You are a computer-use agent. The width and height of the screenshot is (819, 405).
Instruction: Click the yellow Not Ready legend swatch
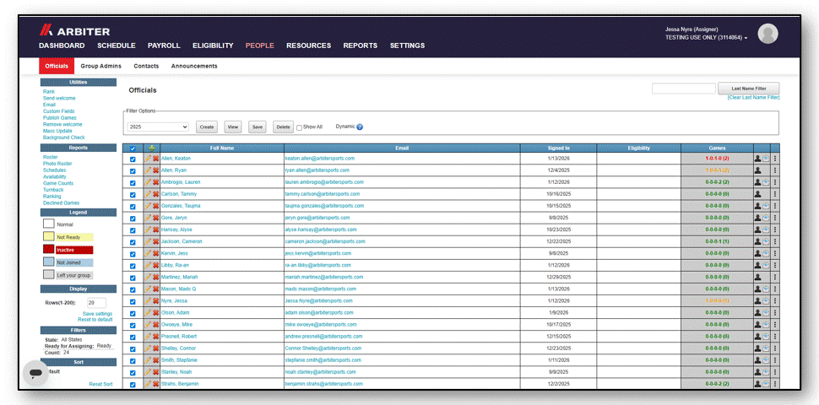(x=48, y=237)
